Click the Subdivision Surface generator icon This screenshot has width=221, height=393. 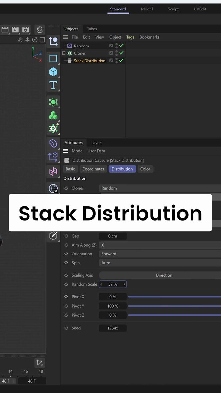53,102
